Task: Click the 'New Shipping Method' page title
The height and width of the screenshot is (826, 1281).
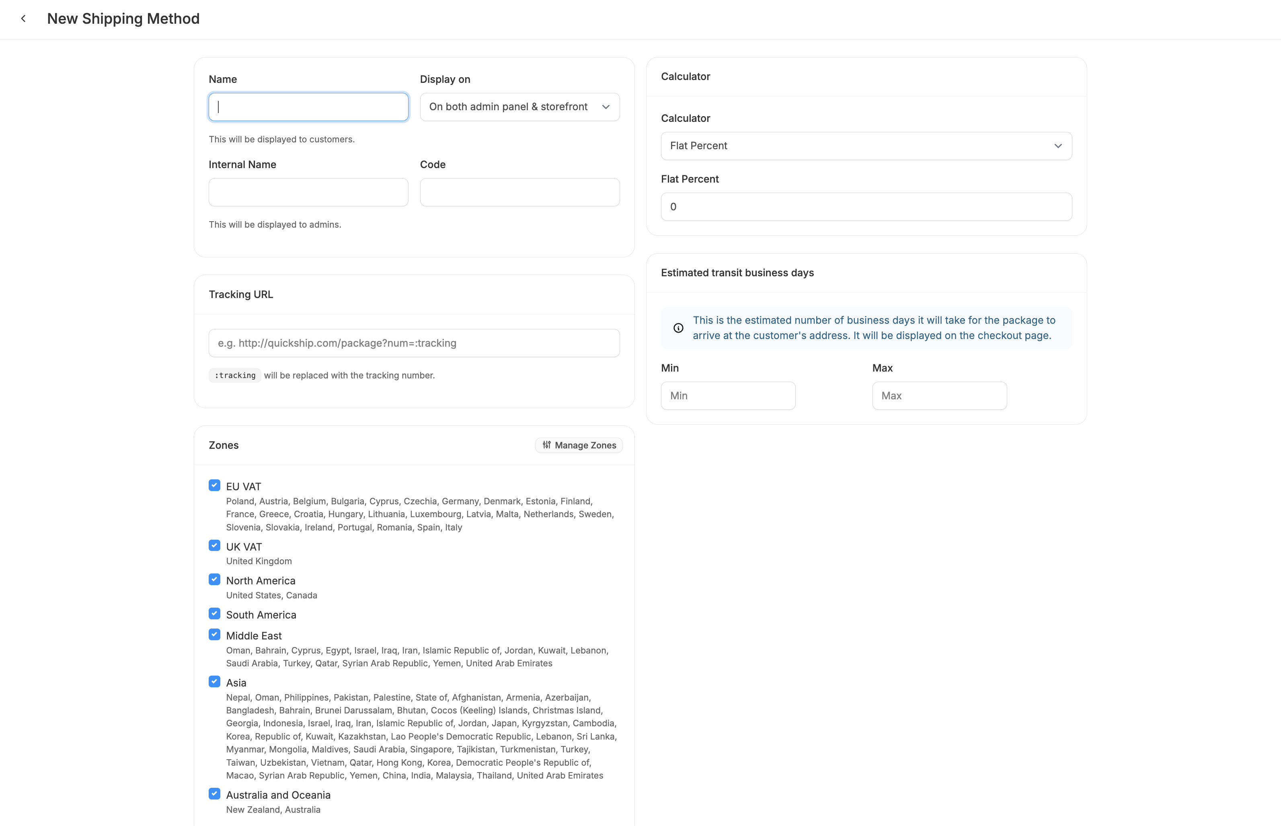Action: (123, 19)
